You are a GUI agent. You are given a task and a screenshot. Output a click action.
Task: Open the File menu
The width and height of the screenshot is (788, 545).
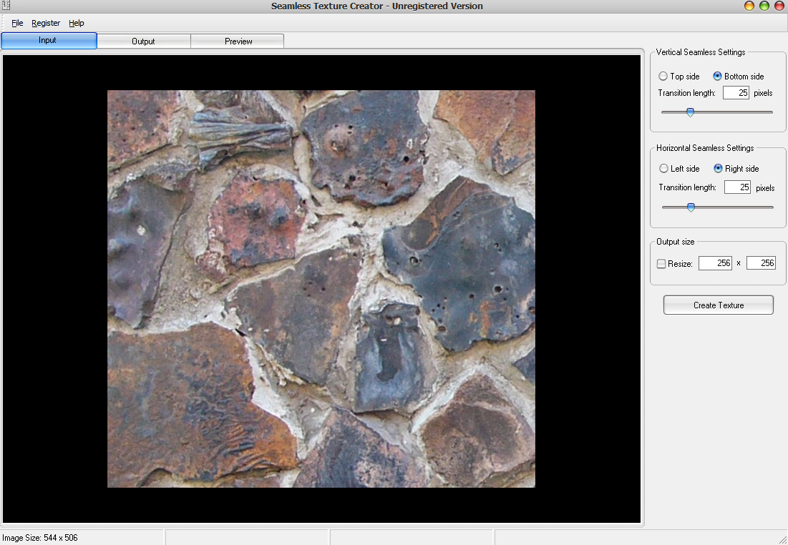coord(17,23)
